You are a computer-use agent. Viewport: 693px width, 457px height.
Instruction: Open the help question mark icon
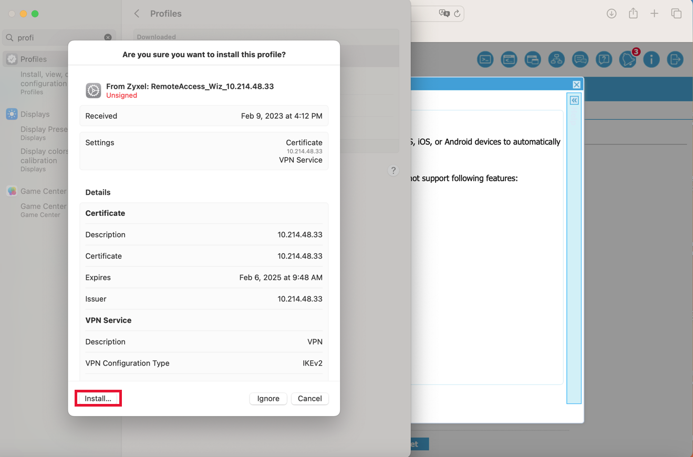coord(604,59)
